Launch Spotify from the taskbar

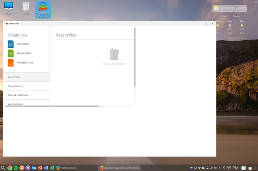[16, 168]
